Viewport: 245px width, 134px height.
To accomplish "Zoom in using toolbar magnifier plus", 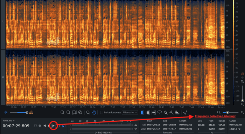I will coord(63,112).
